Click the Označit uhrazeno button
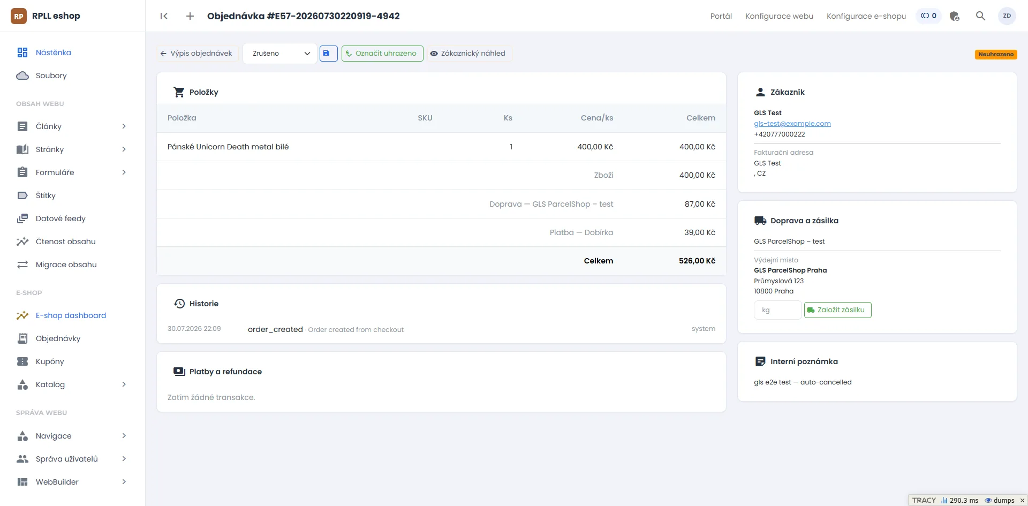This screenshot has height=506, width=1028. click(382, 54)
